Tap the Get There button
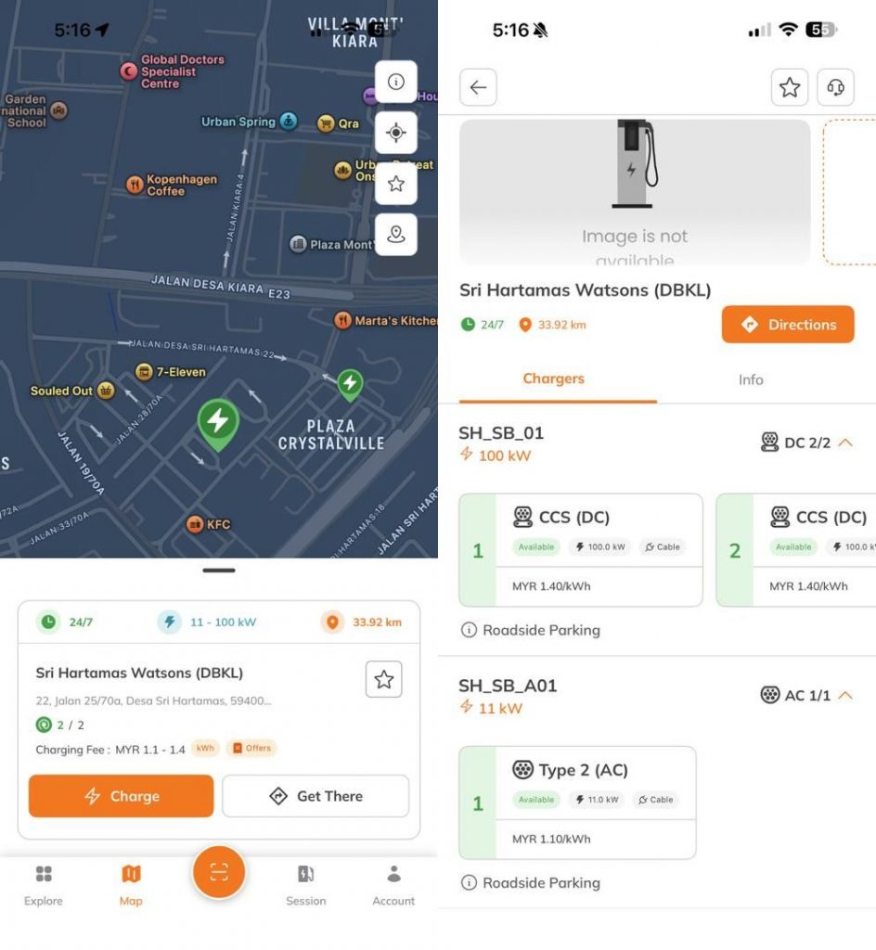 (316, 796)
